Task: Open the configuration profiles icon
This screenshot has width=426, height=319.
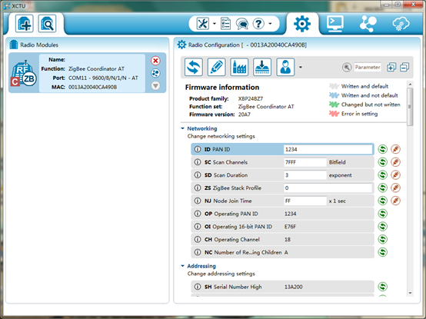Action: point(285,67)
